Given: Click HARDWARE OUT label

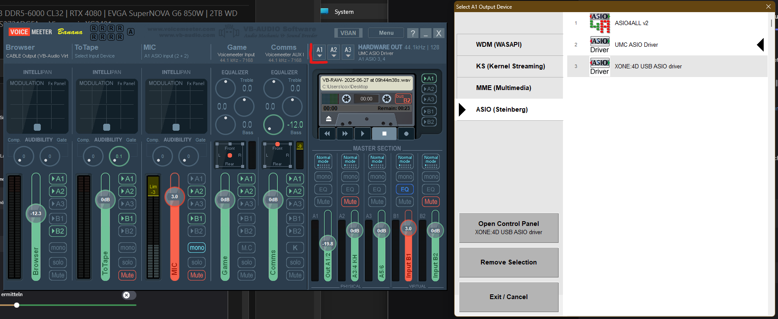Looking at the screenshot, I should click(x=380, y=47).
